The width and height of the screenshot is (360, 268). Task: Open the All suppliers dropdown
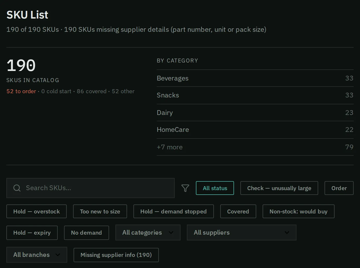[242, 233]
